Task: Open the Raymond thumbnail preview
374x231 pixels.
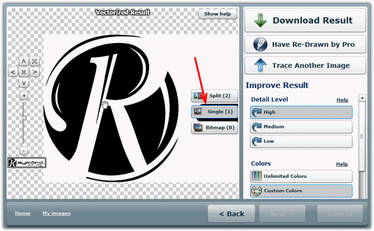Action: pos(27,163)
